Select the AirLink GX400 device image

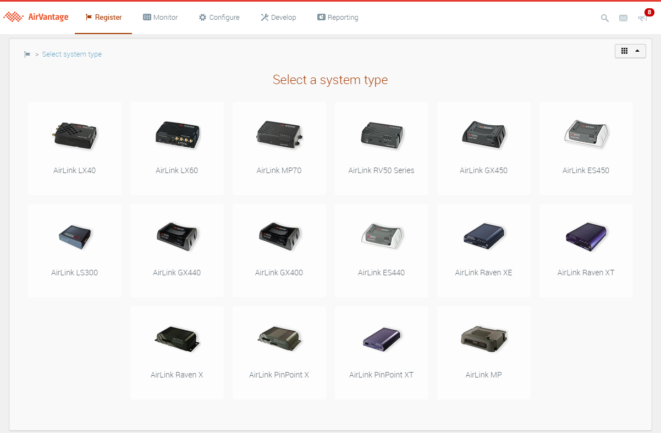(279, 237)
